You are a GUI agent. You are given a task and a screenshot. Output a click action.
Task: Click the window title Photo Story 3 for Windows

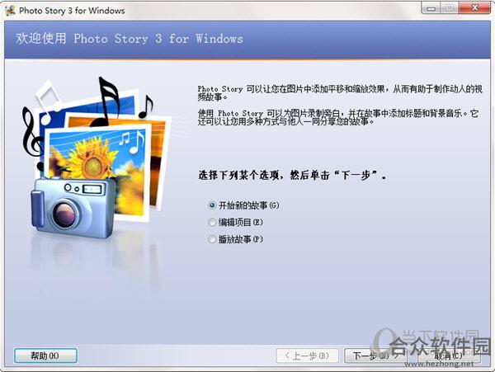pyautogui.click(x=72, y=11)
